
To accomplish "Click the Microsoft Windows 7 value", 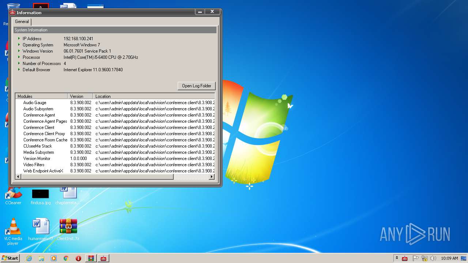I will point(82,45).
